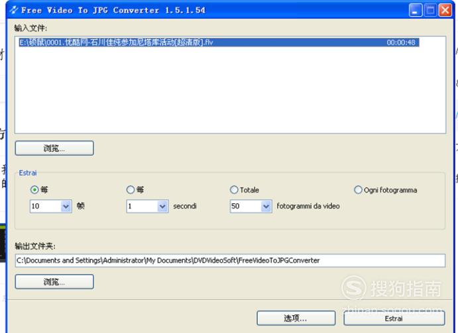Expand the total frames dropdown showing 50
Image resolution: width=458 pixels, height=333 pixels.
click(x=266, y=207)
